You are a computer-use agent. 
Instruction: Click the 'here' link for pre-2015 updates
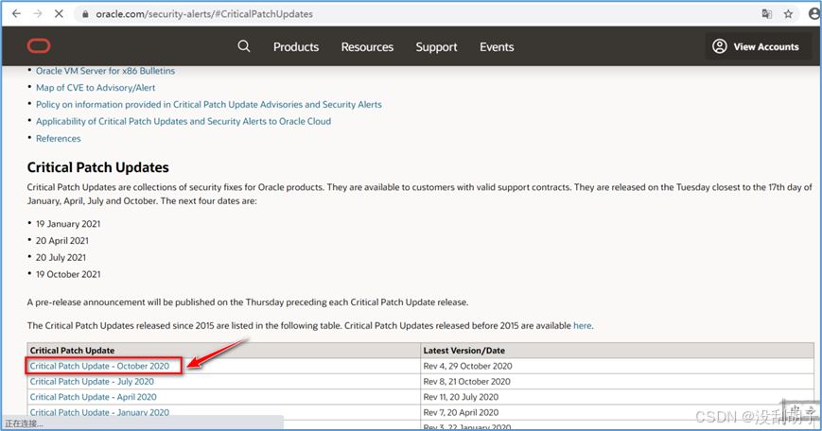[x=582, y=325]
